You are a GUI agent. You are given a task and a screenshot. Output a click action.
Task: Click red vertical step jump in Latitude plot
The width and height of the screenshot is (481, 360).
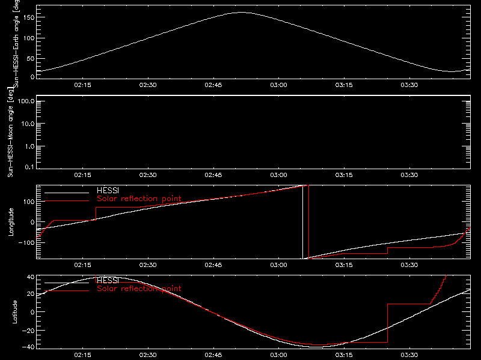[387, 323]
